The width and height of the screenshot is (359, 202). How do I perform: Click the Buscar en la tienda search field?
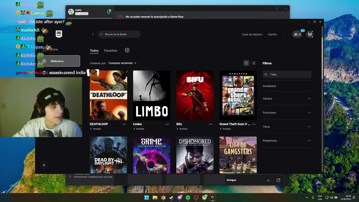pyautogui.click(x=119, y=34)
